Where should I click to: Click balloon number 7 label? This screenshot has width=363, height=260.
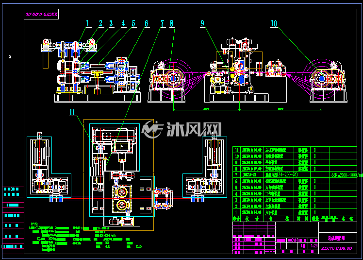[x=163, y=23]
